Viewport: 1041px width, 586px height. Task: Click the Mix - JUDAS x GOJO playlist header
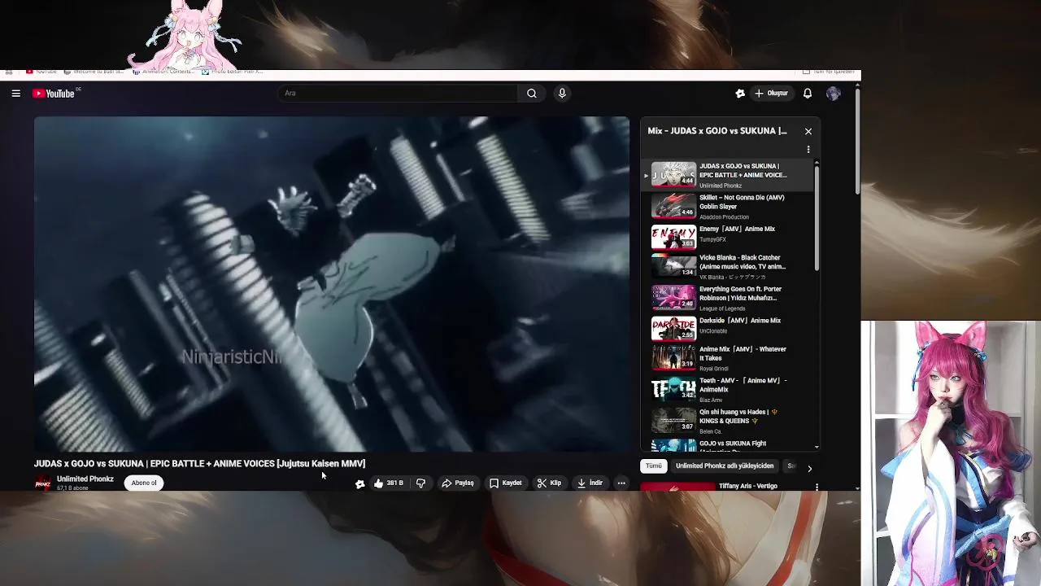(717, 131)
